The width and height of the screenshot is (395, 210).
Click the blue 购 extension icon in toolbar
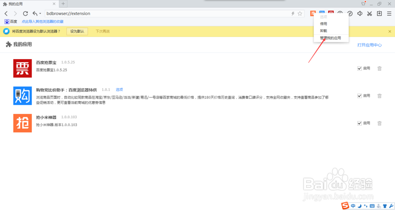[x=322, y=13]
